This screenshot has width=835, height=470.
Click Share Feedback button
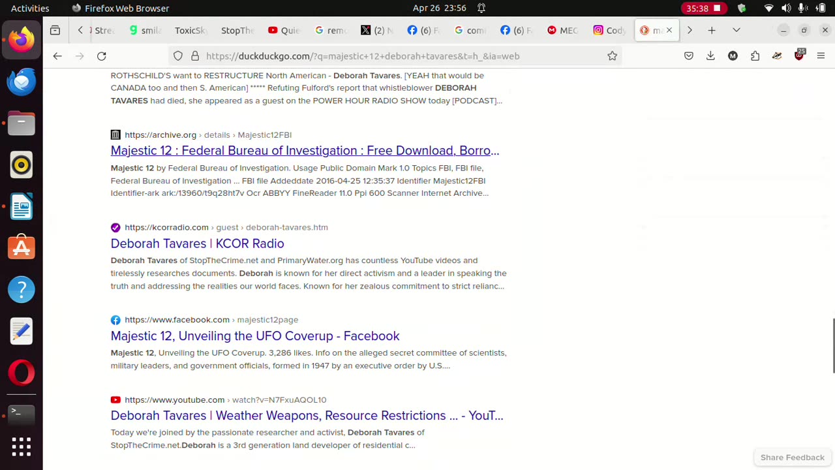coord(792,458)
